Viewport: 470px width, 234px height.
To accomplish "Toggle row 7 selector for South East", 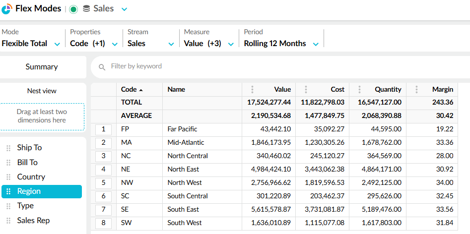I will pos(103,210).
